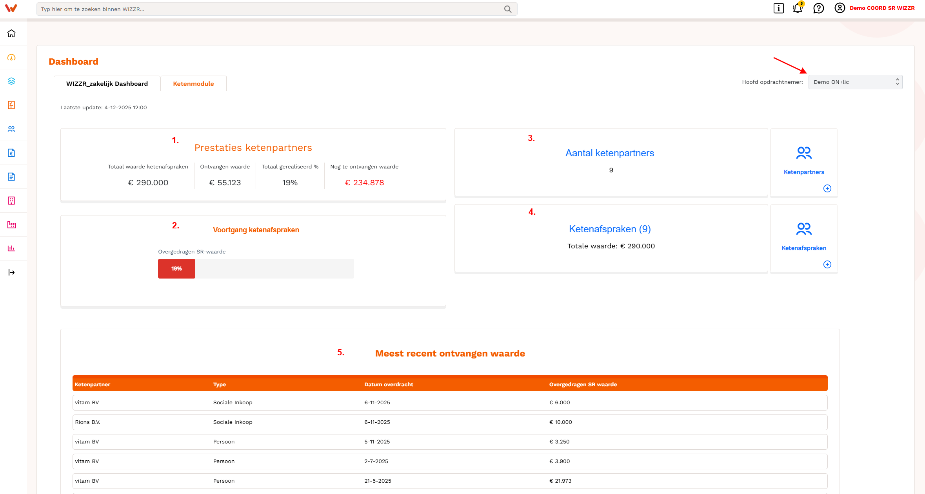The width and height of the screenshot is (925, 494).
Task: Open the building icon in the sidebar
Action: tap(11, 201)
